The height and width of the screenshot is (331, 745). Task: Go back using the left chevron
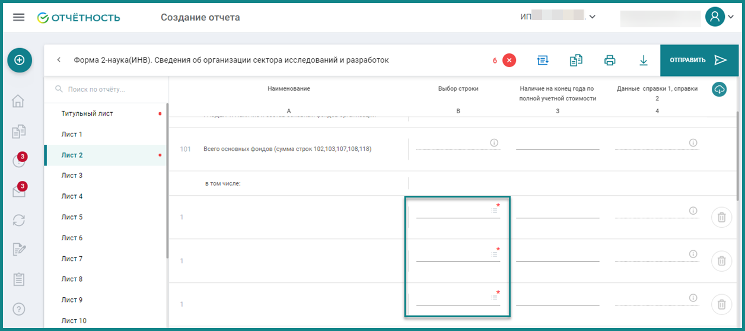(x=59, y=60)
